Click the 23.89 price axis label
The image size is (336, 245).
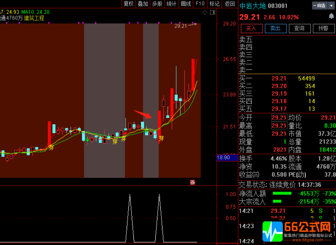pyautogui.click(x=229, y=94)
